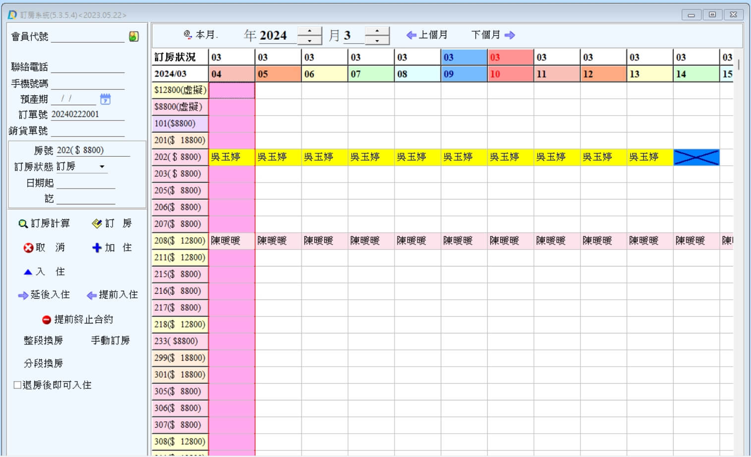Viewport: 751px width, 457px height.
Task: Select room row 202($ 8800)
Action: tap(180, 157)
